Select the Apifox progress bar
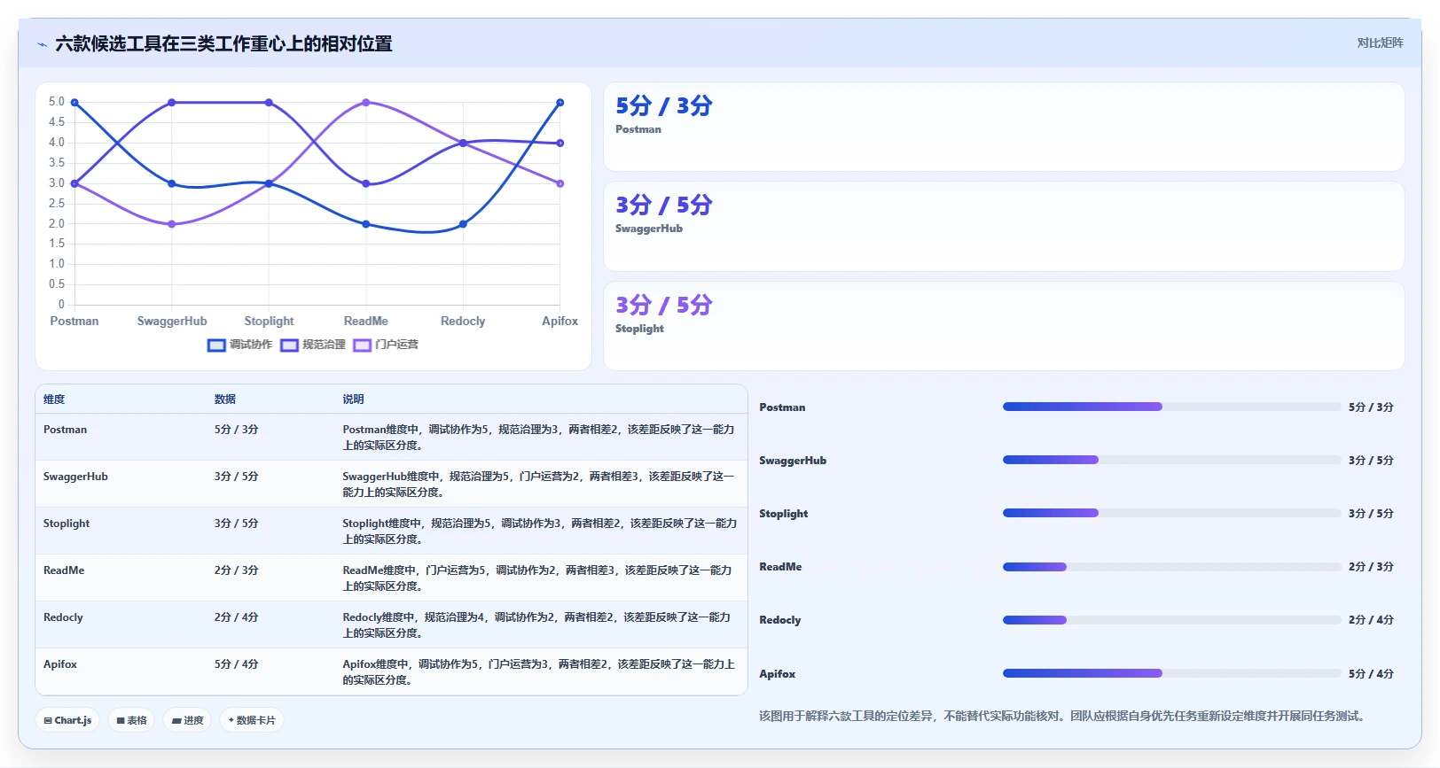The width and height of the screenshot is (1440, 768). coord(1171,673)
